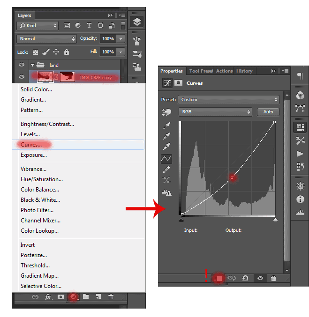The height and width of the screenshot is (317, 309).
Task: Click histogram accuracy warning icon
Action: pyautogui.click(x=166, y=192)
